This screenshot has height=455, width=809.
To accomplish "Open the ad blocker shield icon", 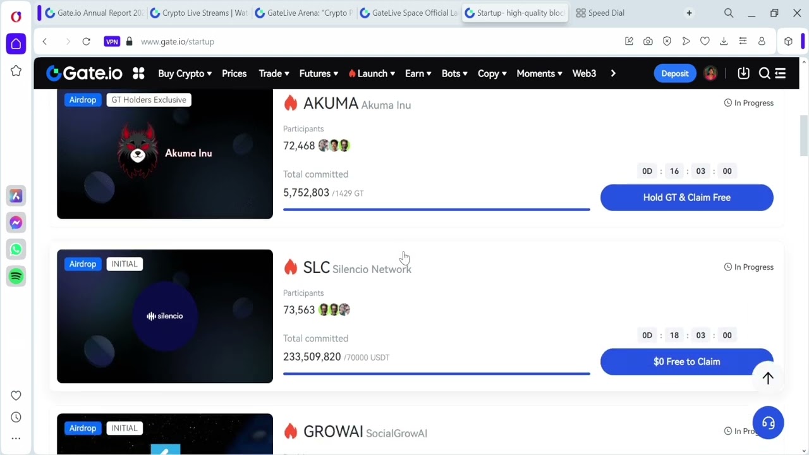I will (667, 41).
